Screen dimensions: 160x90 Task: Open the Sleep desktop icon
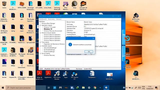[x=74, y=5]
